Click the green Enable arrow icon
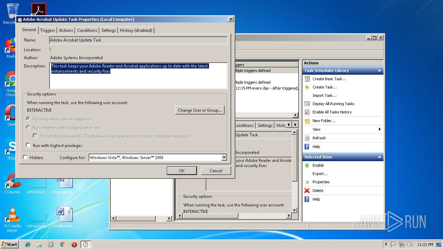 click(307, 165)
